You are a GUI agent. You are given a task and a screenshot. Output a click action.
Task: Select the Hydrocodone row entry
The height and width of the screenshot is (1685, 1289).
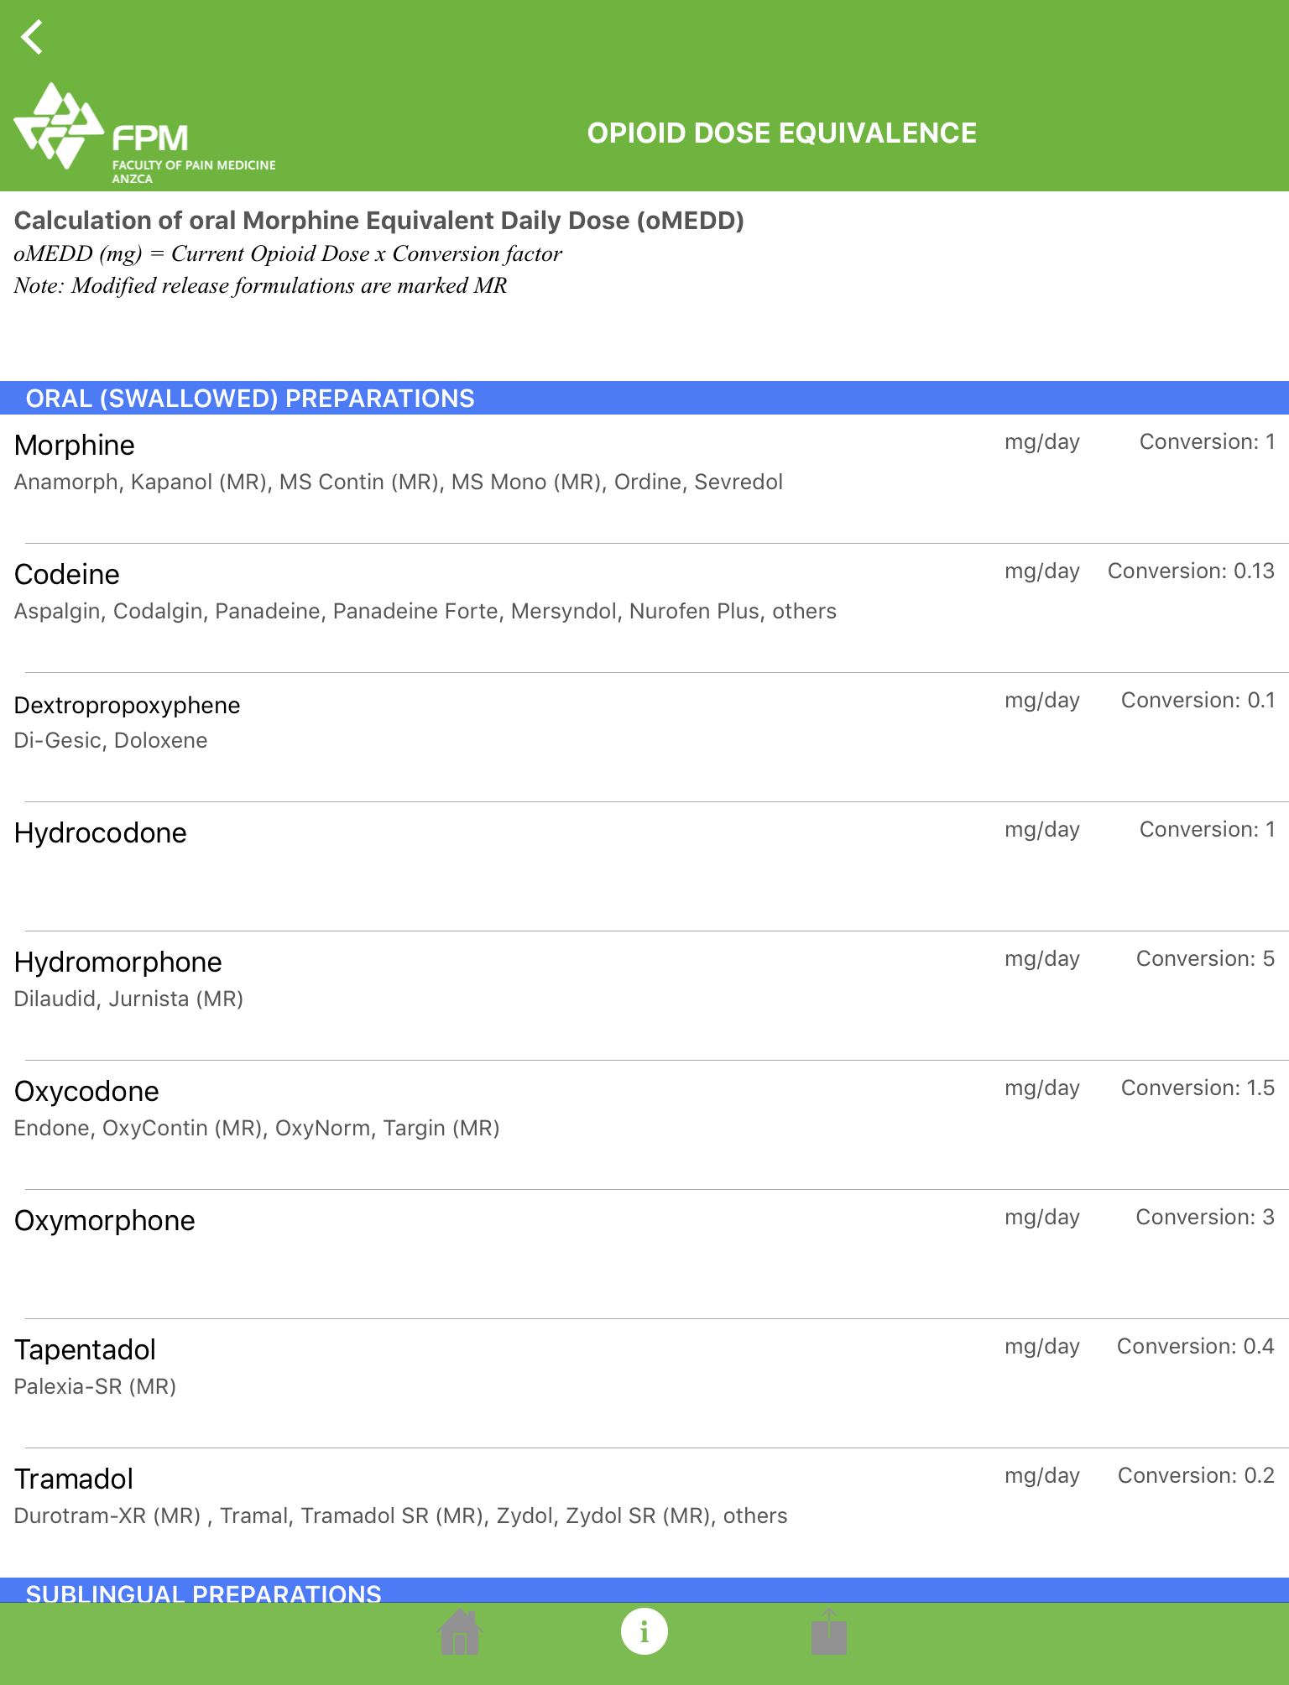pos(101,833)
